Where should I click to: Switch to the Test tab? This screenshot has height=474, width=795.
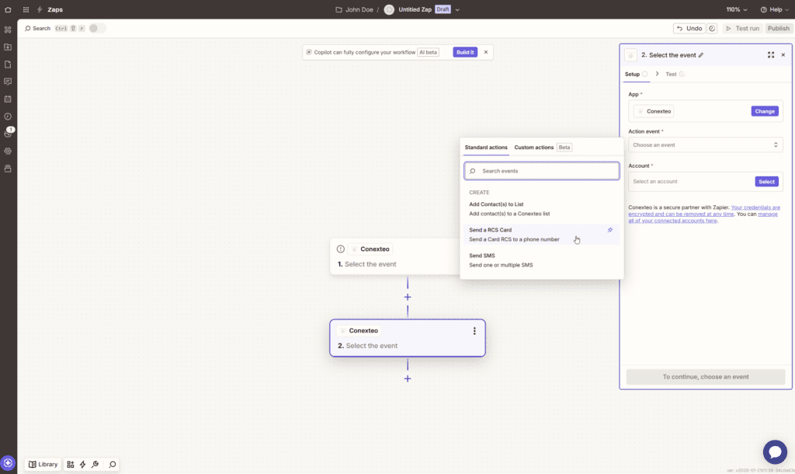tap(671, 74)
